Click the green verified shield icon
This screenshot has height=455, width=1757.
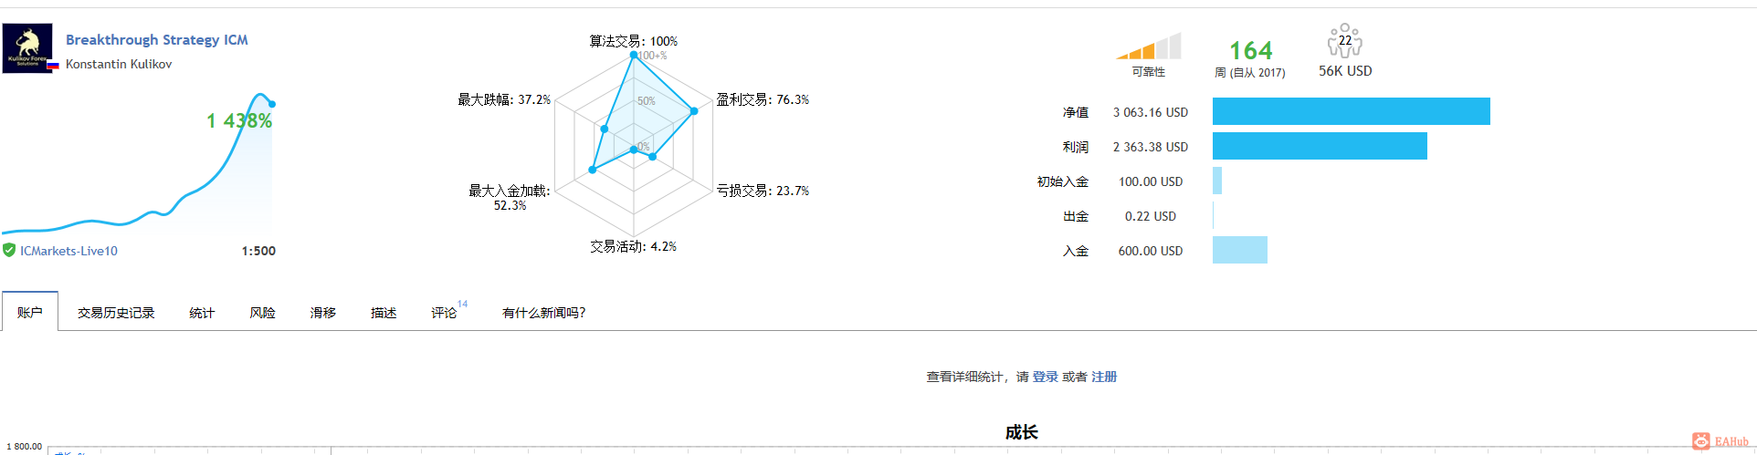click(9, 250)
